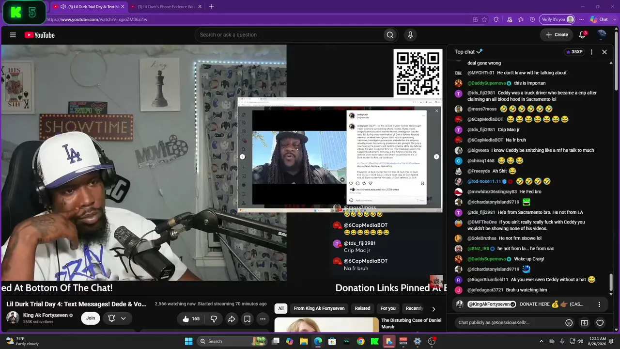Screen dimensions: 620x349
Task: Send a heart reaction in chat
Action: pos(600,323)
